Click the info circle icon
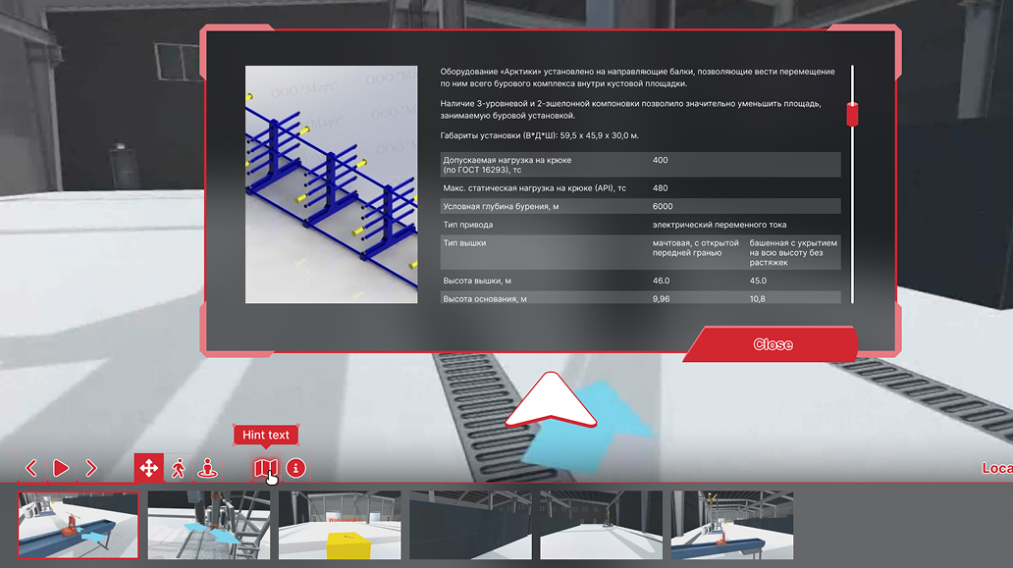 [295, 468]
